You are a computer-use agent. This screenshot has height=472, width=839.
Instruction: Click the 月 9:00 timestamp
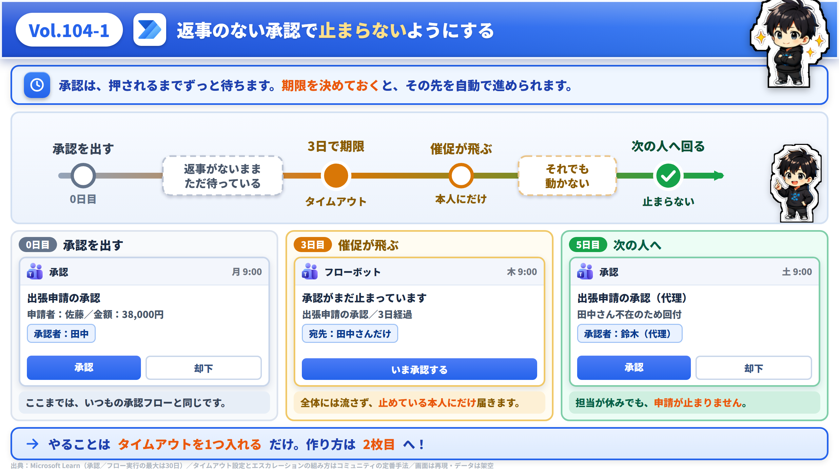247,272
